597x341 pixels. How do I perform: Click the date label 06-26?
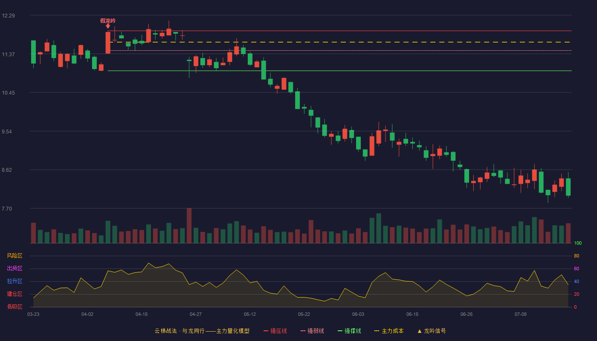tap(467, 314)
